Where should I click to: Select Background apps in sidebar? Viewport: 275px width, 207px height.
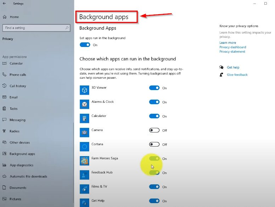pos(22,154)
